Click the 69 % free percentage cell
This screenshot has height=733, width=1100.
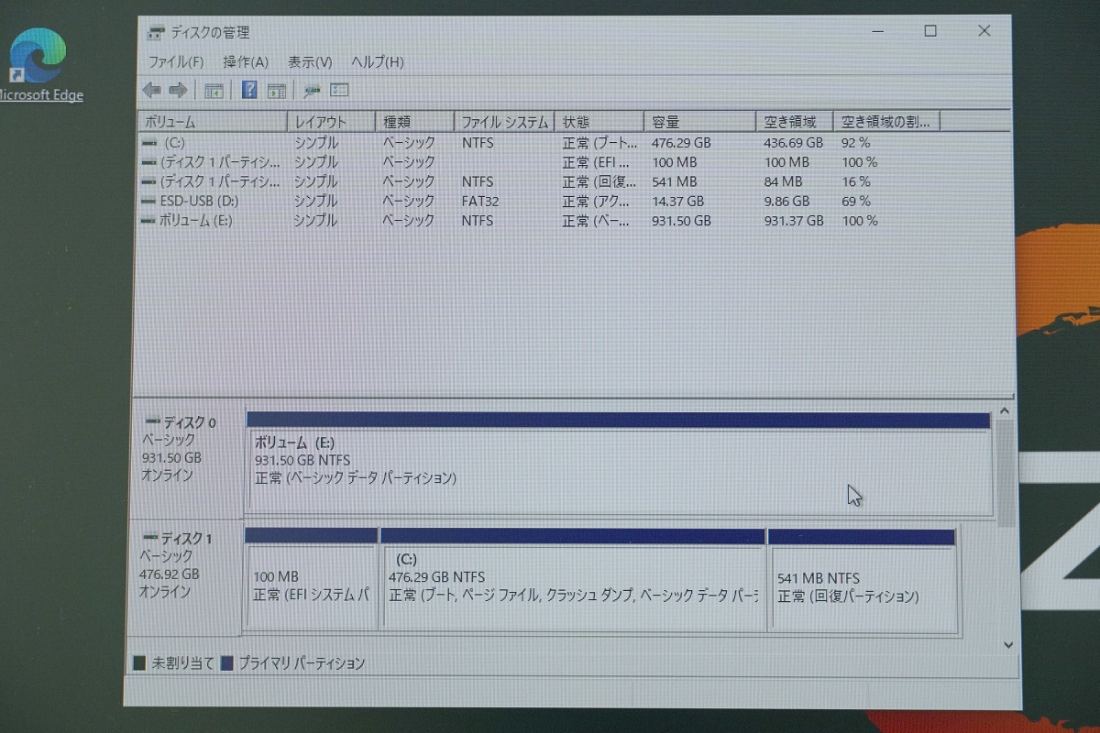point(856,201)
